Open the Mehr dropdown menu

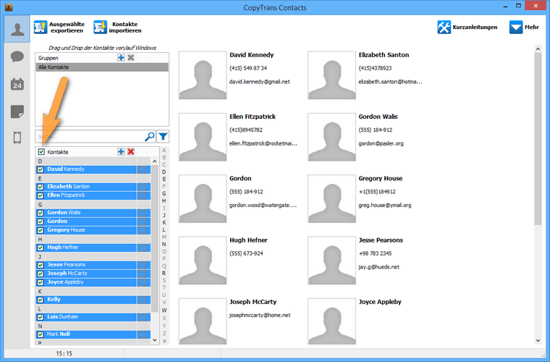pos(524,27)
